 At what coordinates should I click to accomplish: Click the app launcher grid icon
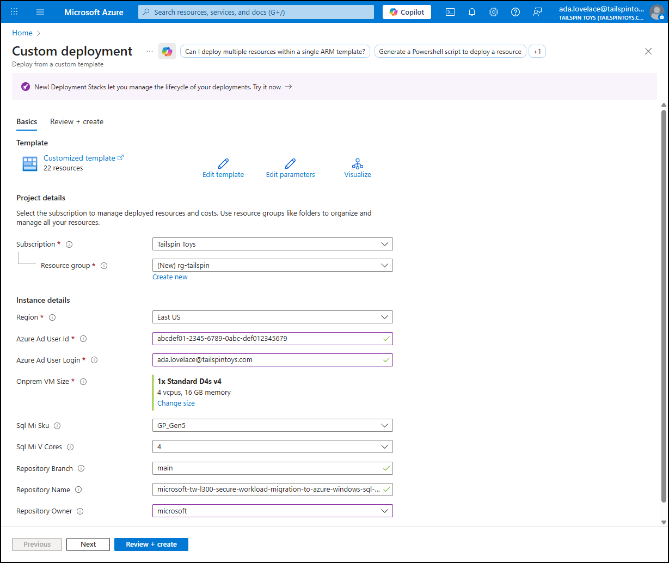point(14,11)
